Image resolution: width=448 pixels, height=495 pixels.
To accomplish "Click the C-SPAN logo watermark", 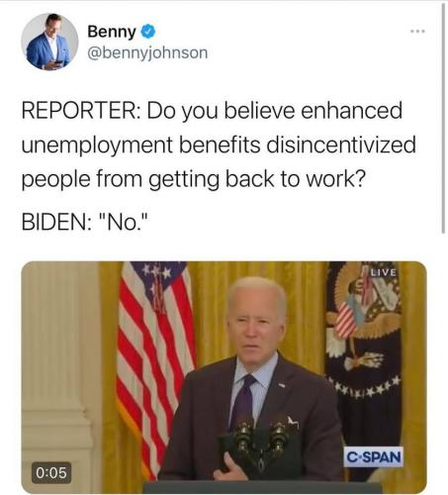I will 373,457.
